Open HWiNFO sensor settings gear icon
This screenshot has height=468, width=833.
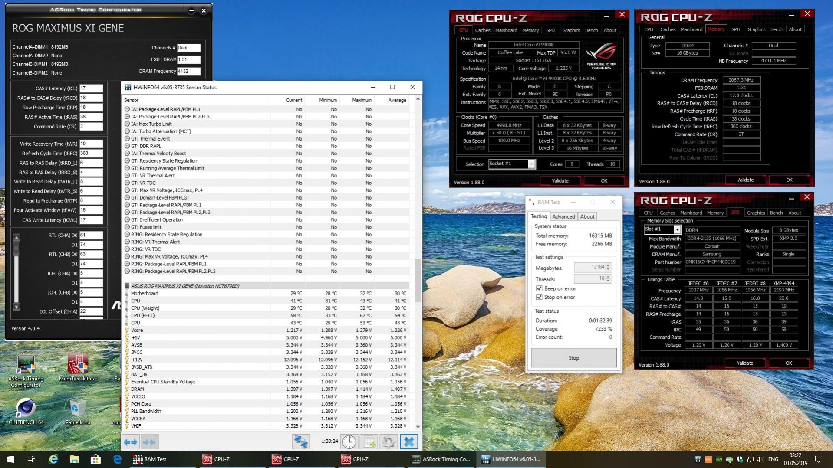pyautogui.click(x=389, y=442)
